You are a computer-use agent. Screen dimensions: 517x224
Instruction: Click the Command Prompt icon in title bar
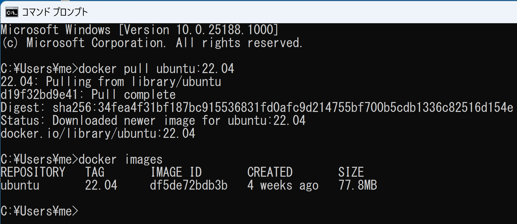pos(12,12)
